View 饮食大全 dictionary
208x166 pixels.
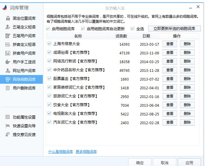170,105
